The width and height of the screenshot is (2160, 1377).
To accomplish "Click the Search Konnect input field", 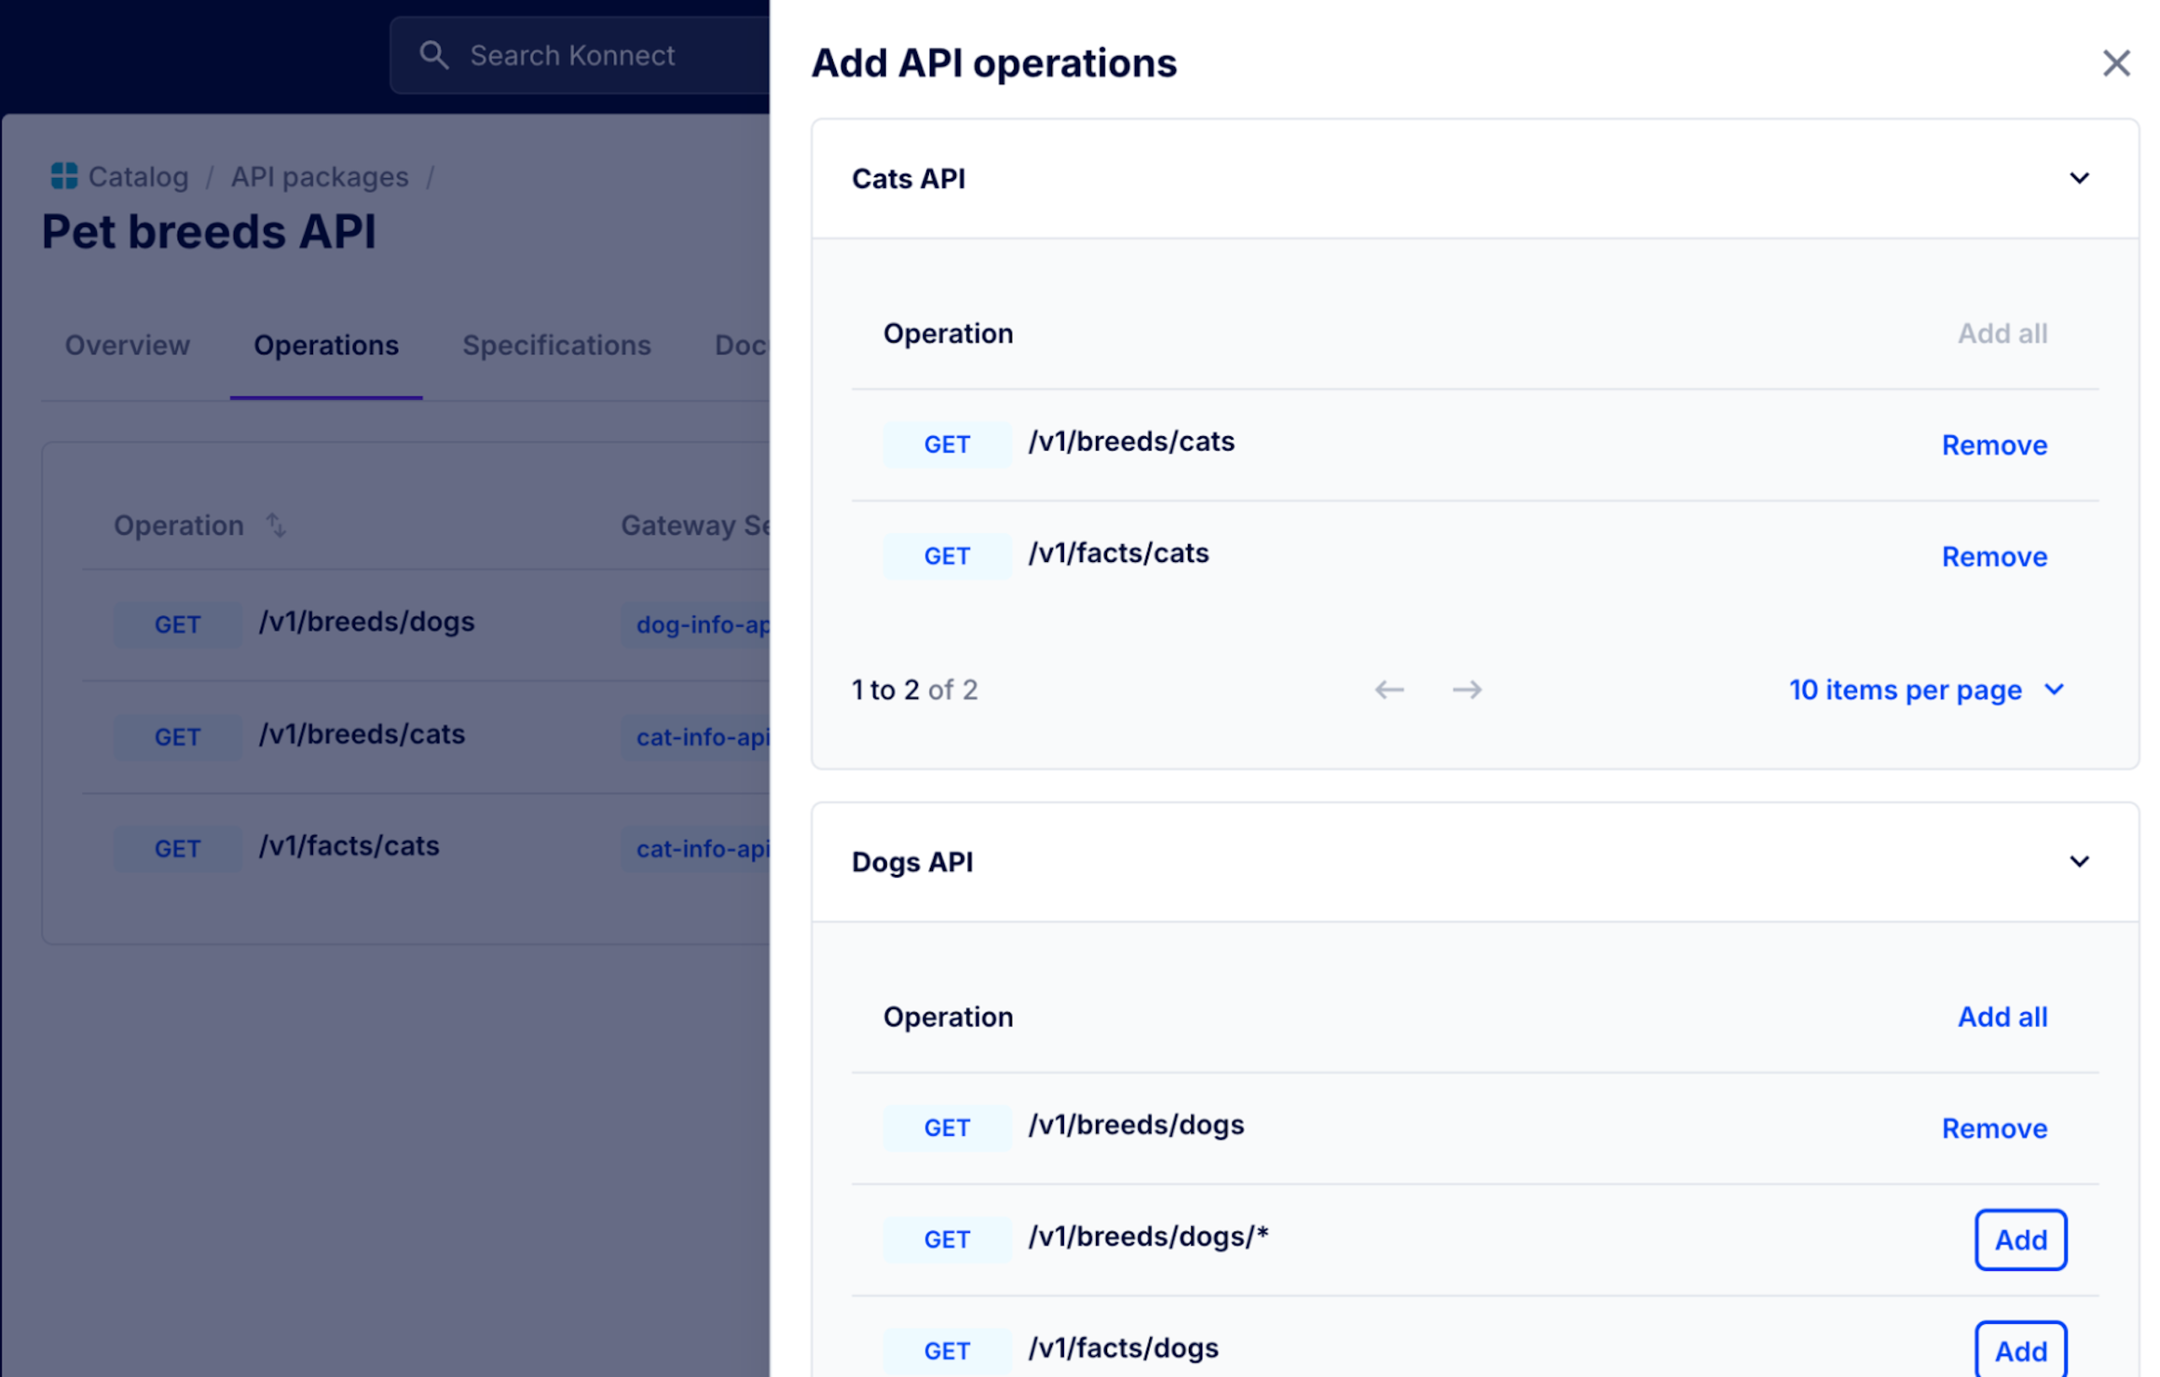I will pyautogui.click(x=592, y=56).
